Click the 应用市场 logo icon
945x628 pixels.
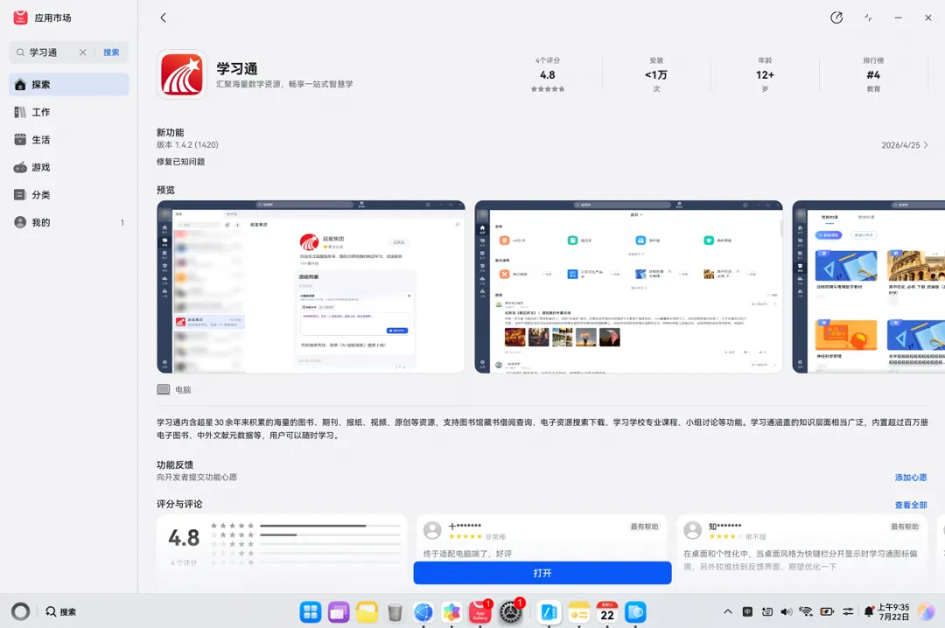click(x=20, y=17)
